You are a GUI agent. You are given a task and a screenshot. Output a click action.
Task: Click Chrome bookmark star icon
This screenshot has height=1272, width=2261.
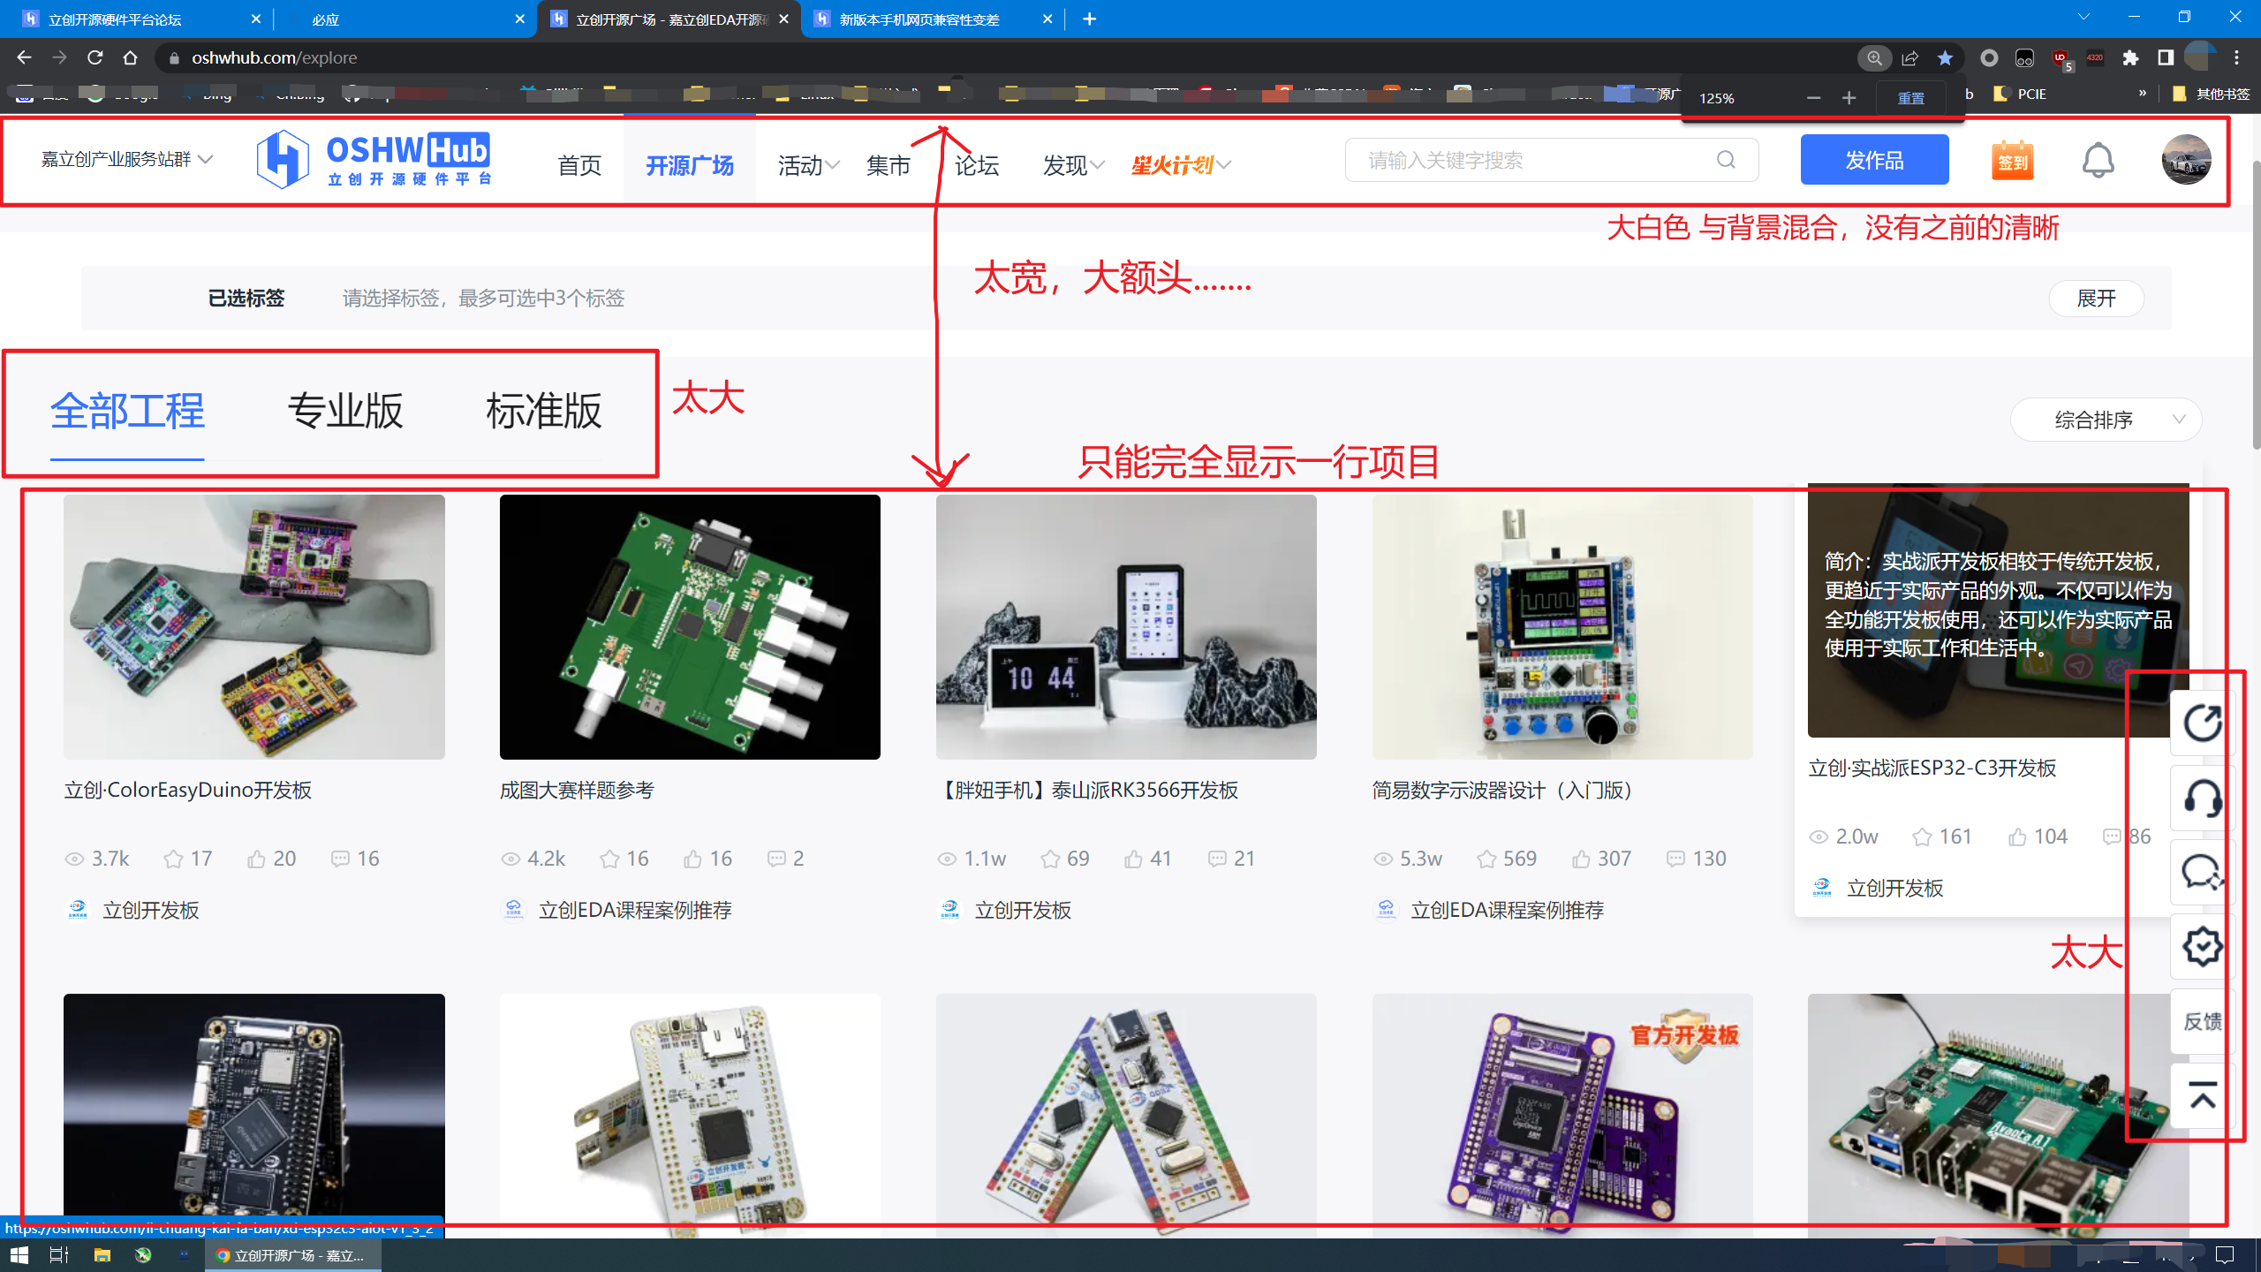point(1945,57)
